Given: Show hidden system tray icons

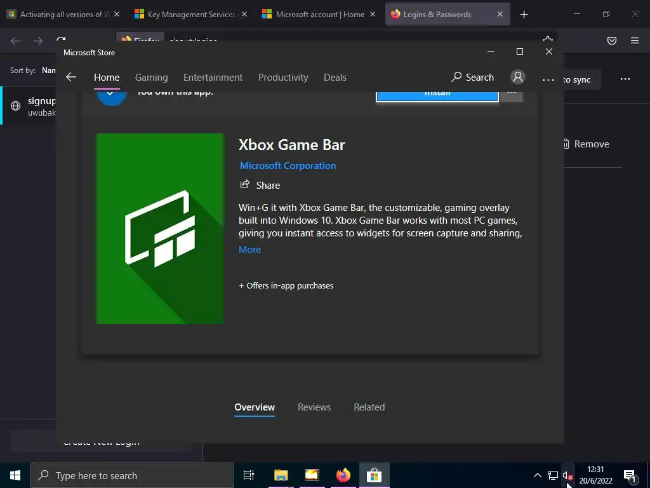Looking at the screenshot, I should click(537, 475).
